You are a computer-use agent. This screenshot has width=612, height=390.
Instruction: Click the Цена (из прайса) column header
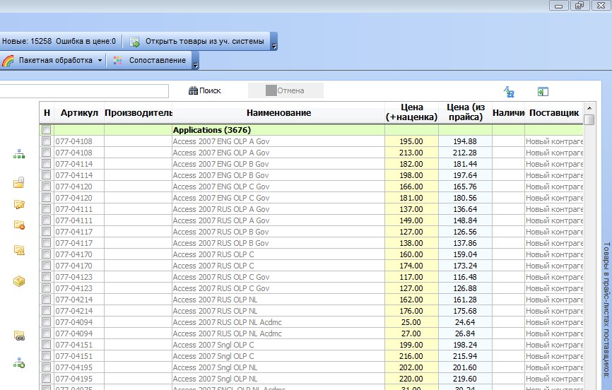[466, 112]
